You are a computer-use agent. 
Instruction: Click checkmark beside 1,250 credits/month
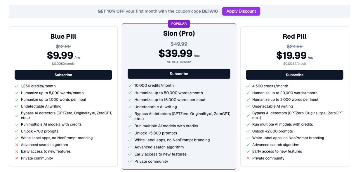tap(17, 86)
